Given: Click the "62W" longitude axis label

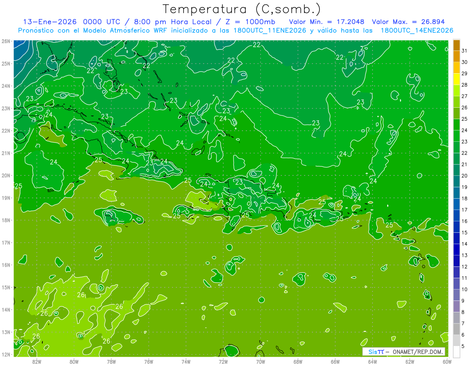Looking at the screenshot, I should [410, 361].
